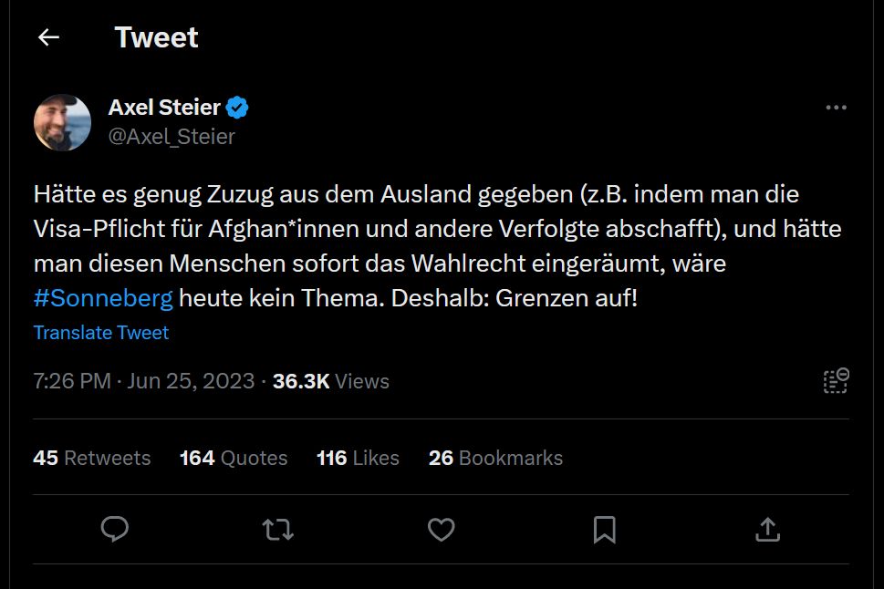View the 164 Quotes list
The image size is (884, 589).
234,458
